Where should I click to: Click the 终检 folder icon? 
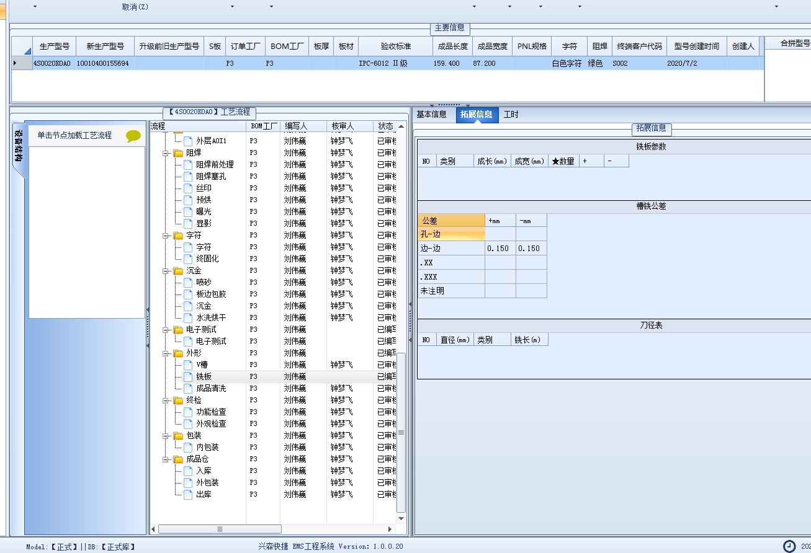coord(178,400)
